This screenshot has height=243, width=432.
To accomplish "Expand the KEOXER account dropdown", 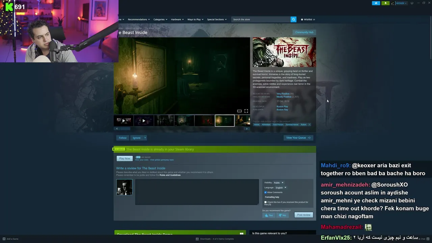I will click(401, 3).
